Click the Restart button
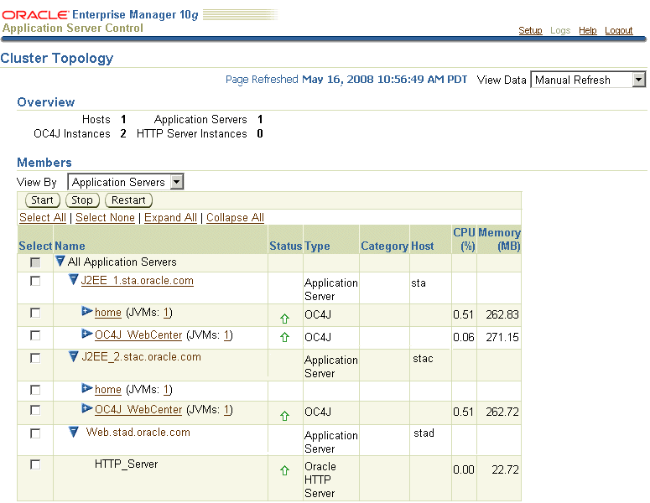Viewport: 650px width, 503px height. (128, 200)
